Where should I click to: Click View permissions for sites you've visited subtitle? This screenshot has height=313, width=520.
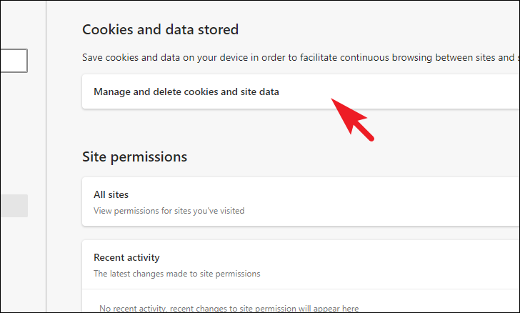(x=169, y=211)
